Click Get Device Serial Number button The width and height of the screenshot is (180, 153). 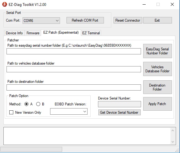click(119, 113)
